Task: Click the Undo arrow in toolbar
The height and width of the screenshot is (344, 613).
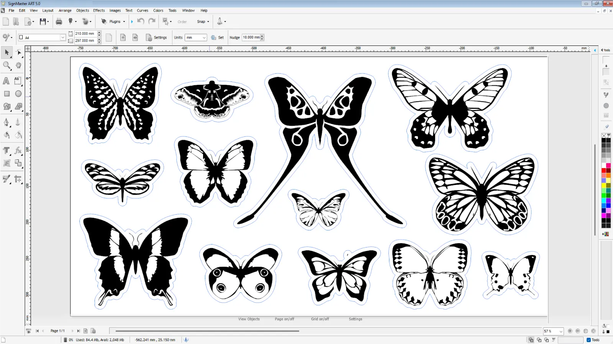Action: click(141, 21)
